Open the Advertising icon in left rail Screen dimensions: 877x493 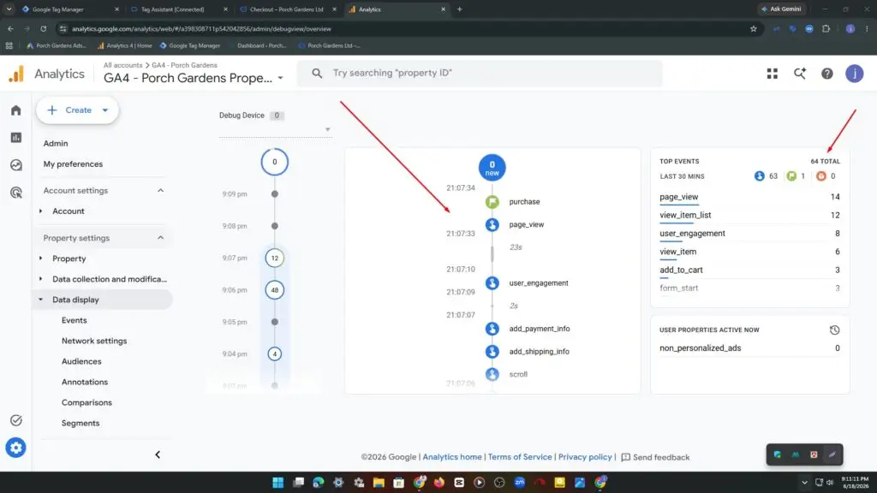[15, 193]
